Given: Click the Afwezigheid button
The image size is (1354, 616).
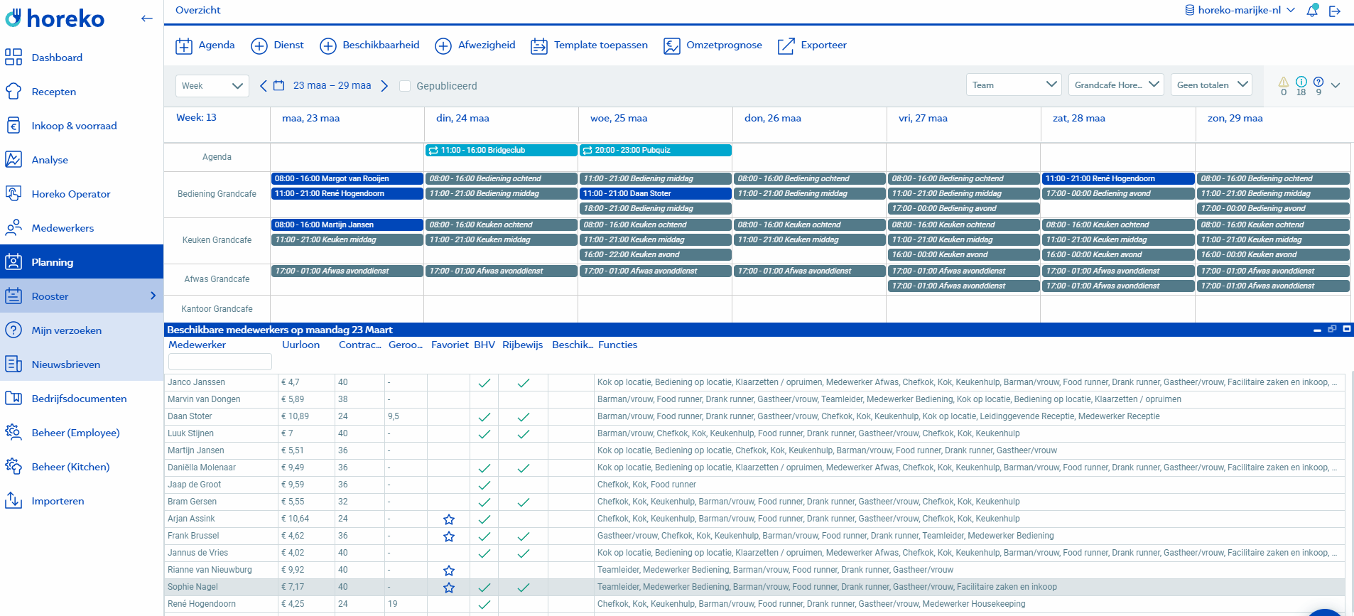Looking at the screenshot, I should tap(475, 45).
